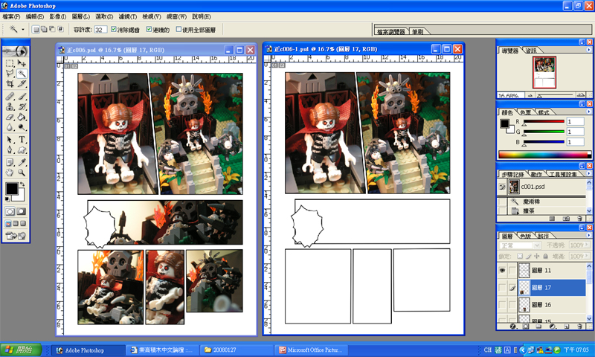The image size is (595, 357).
Task: Open the Layers panel flyout menu
Action: coord(588,235)
